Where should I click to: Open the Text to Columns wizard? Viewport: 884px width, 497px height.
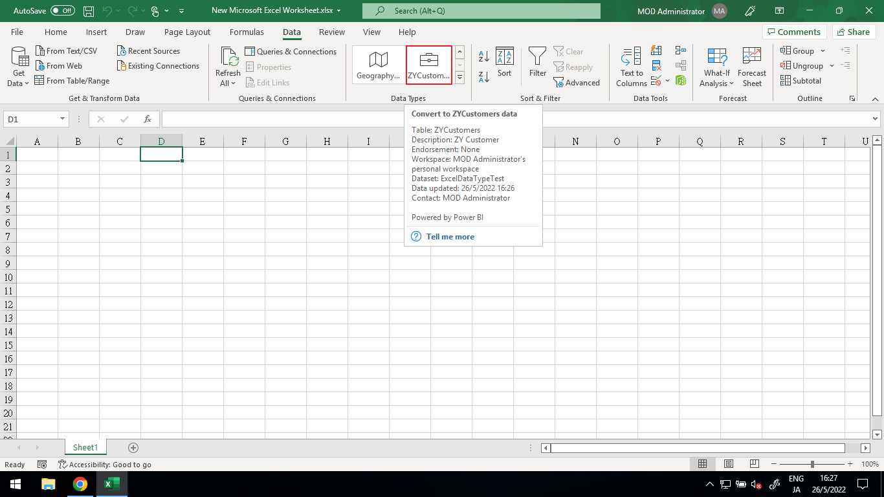tap(630, 65)
